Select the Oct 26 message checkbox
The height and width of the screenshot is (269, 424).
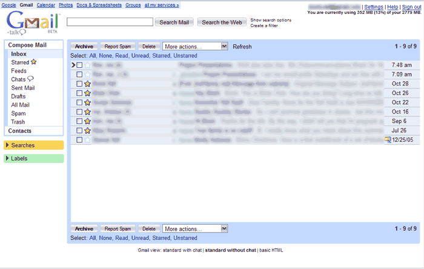click(x=79, y=93)
